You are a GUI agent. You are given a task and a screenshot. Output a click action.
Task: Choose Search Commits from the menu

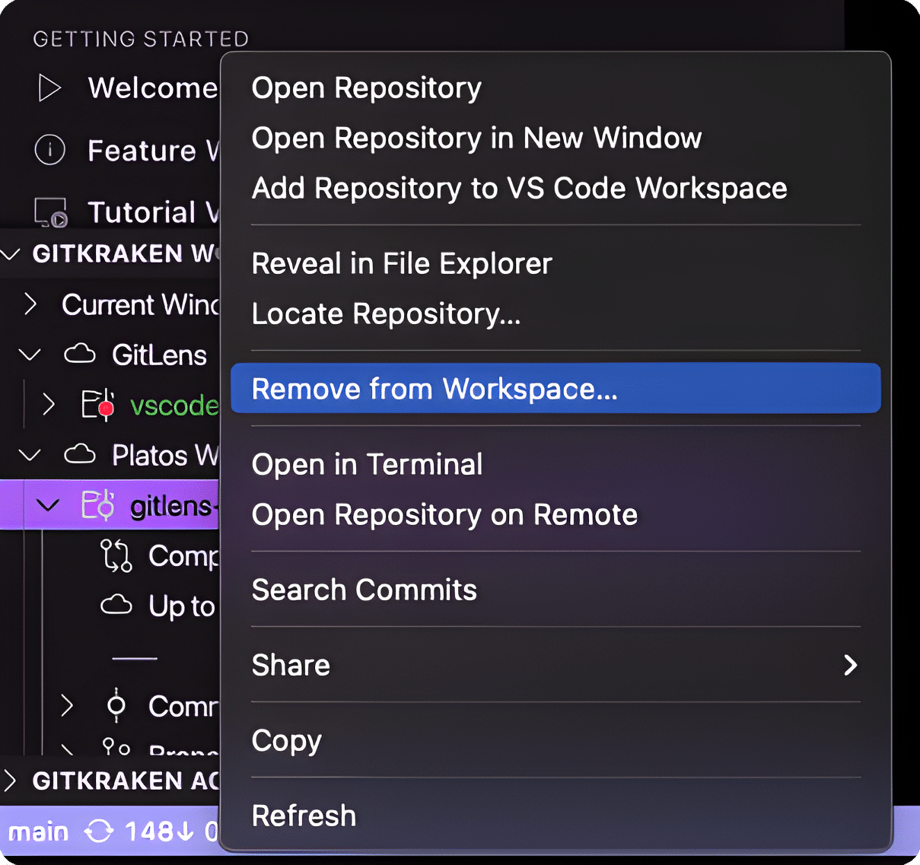pyautogui.click(x=364, y=590)
